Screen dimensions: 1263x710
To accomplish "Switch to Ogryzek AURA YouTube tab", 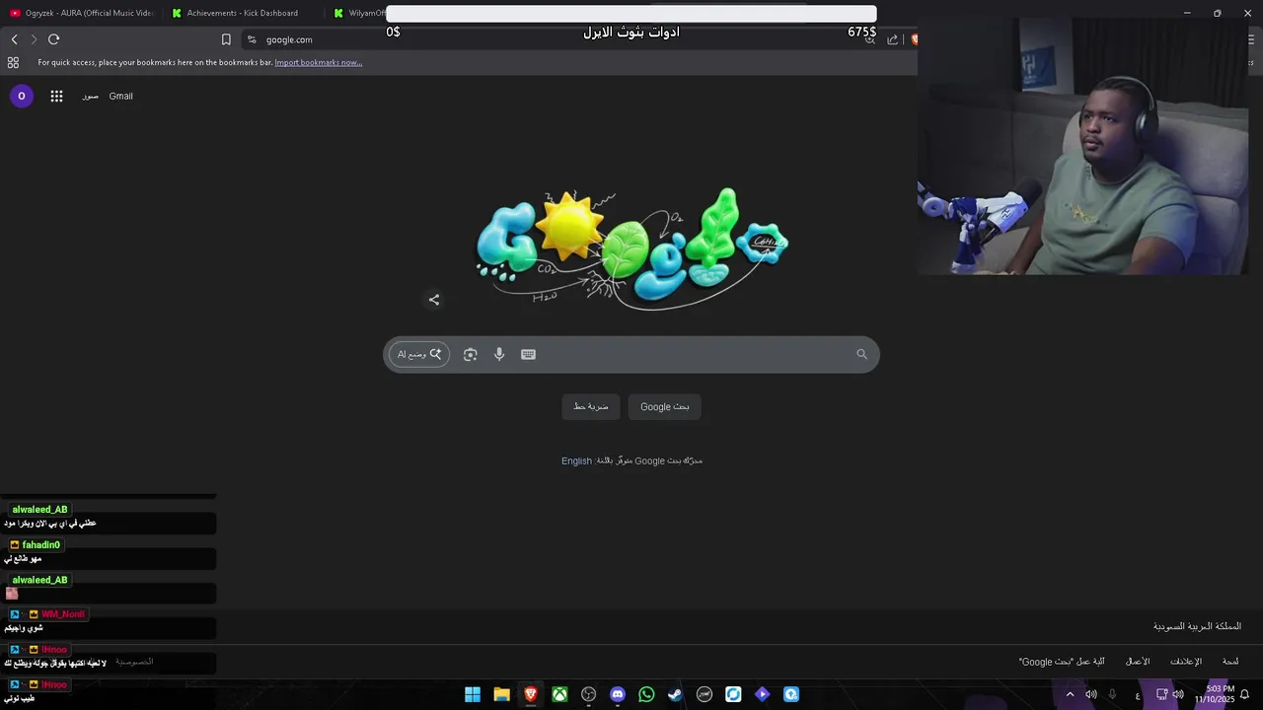I will [81, 13].
